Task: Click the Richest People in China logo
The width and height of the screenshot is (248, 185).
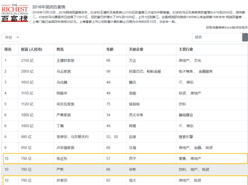Action: point(14,13)
